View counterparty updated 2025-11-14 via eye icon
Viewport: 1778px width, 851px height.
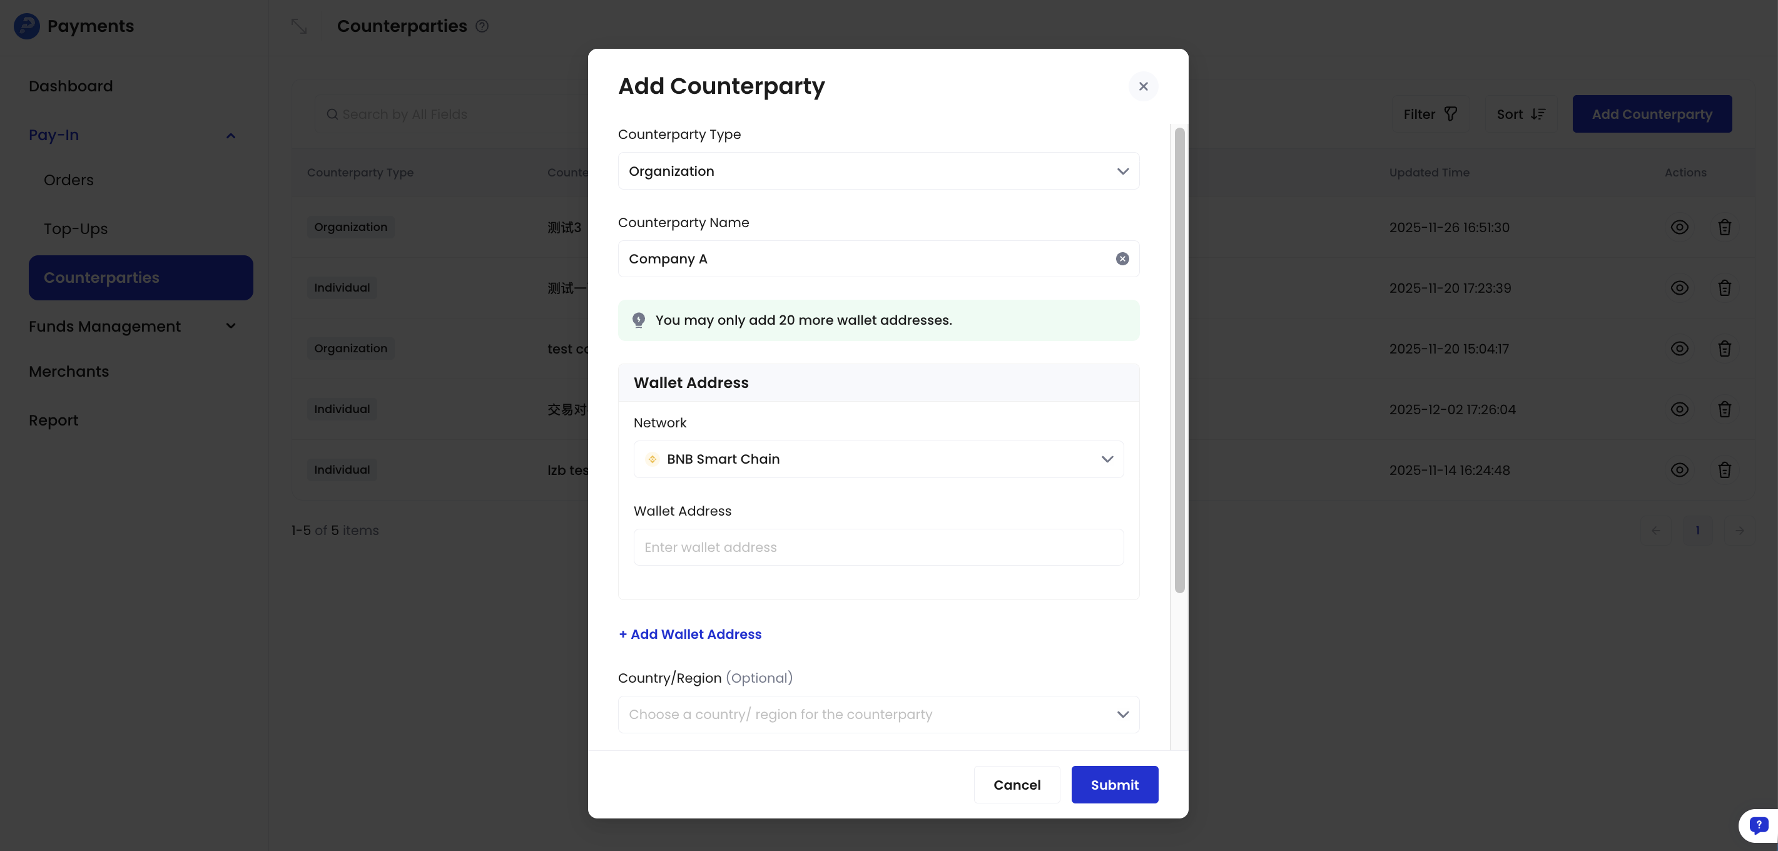[1679, 470]
